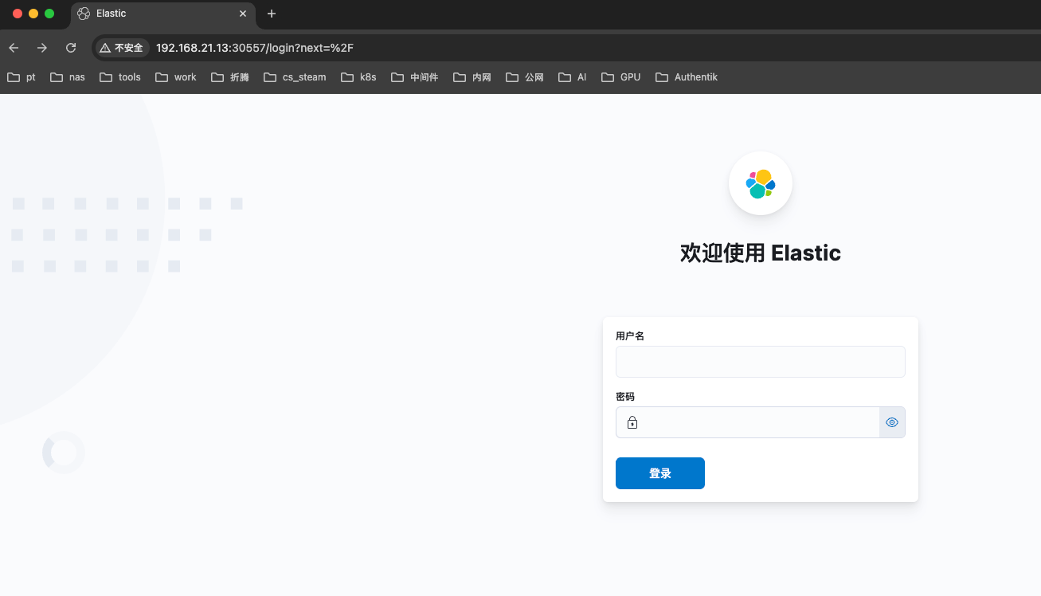Image resolution: width=1041 pixels, height=596 pixels.
Task: Click the Elastic logo above the welcome text
Action: point(761,182)
